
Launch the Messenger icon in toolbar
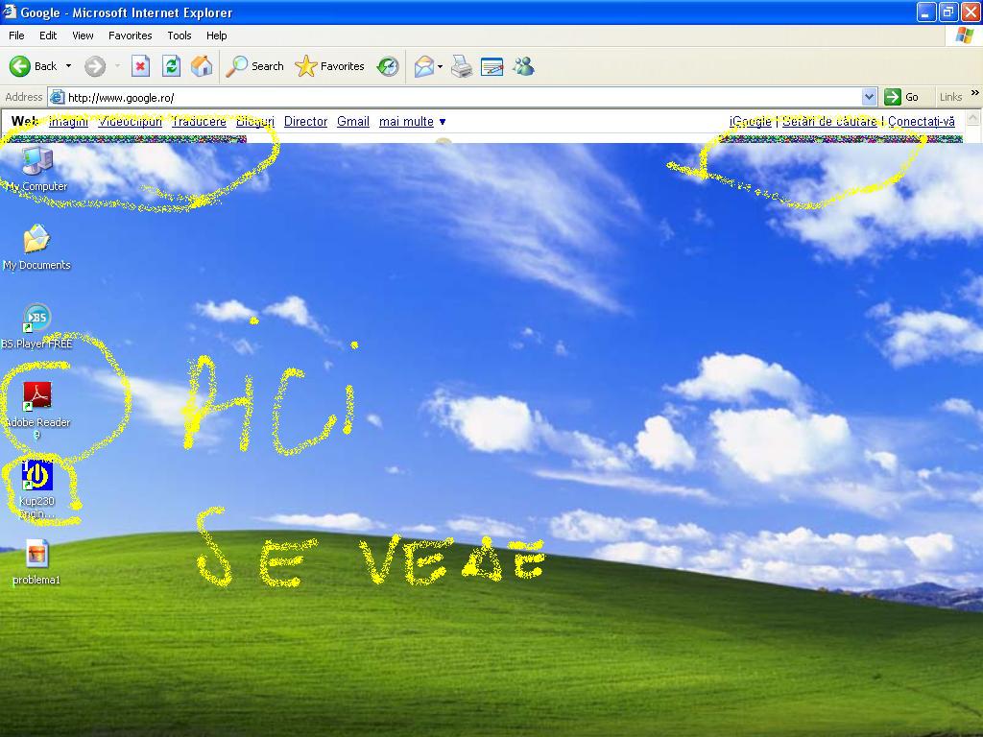tap(523, 66)
